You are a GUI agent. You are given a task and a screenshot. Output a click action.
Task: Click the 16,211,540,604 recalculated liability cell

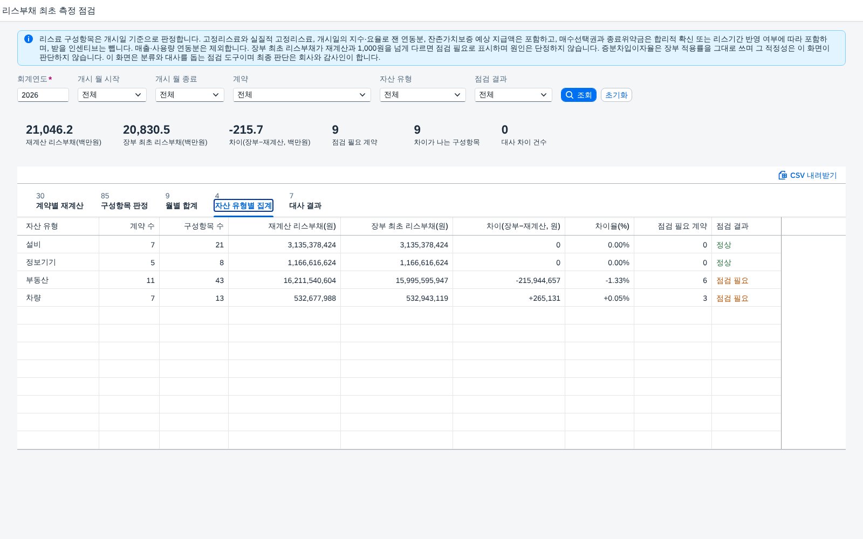tap(285, 280)
